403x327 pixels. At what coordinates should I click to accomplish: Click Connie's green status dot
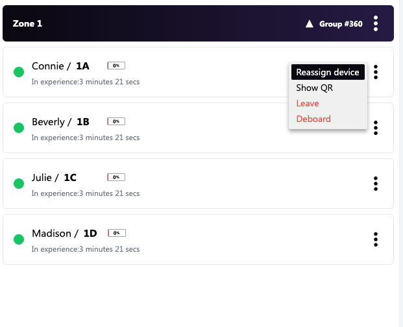click(19, 72)
